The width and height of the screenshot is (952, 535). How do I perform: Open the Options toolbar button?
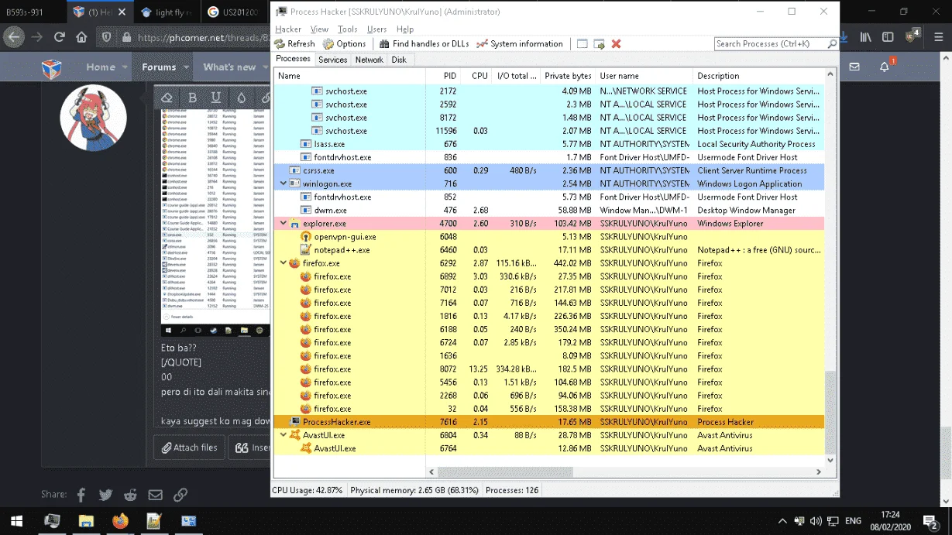pos(345,44)
